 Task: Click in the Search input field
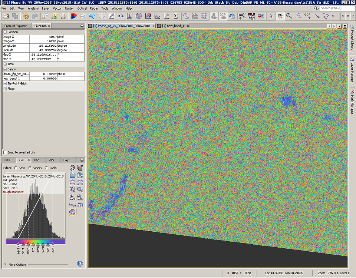[334, 8]
